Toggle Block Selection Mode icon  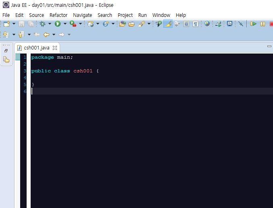click(x=186, y=24)
